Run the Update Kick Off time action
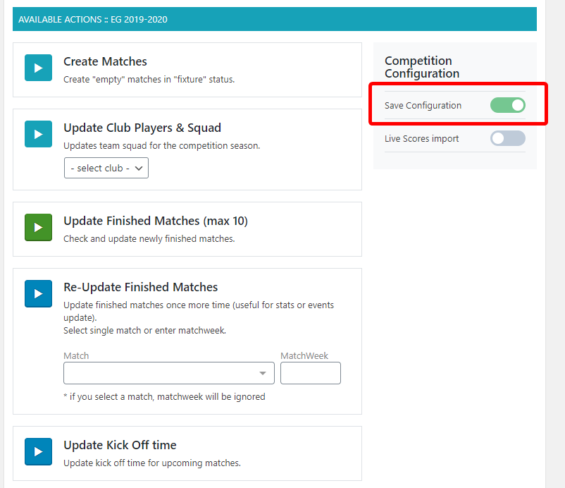This screenshot has width=565, height=488. coord(38,451)
